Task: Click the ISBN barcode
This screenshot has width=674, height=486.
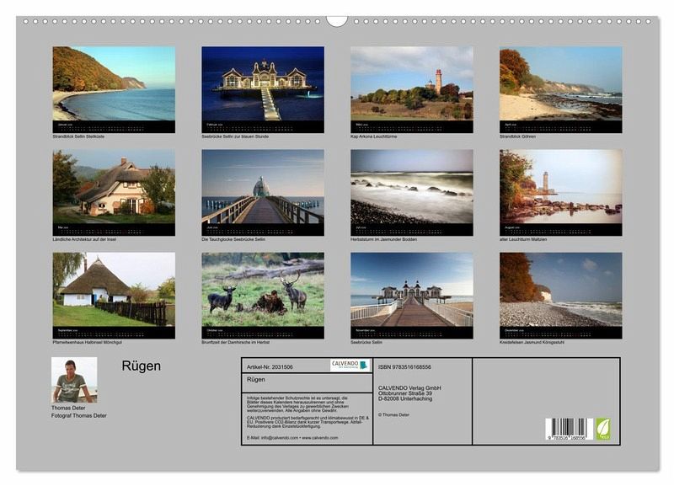Action: pos(570,429)
